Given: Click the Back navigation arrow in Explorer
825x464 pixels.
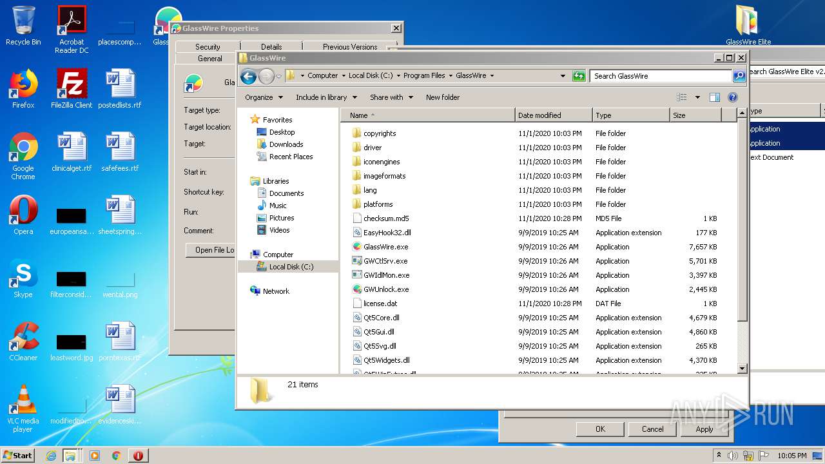Looking at the screenshot, I should 248,76.
